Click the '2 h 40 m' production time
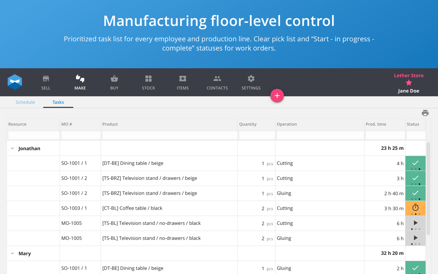The image size is (438, 274). coord(394,193)
